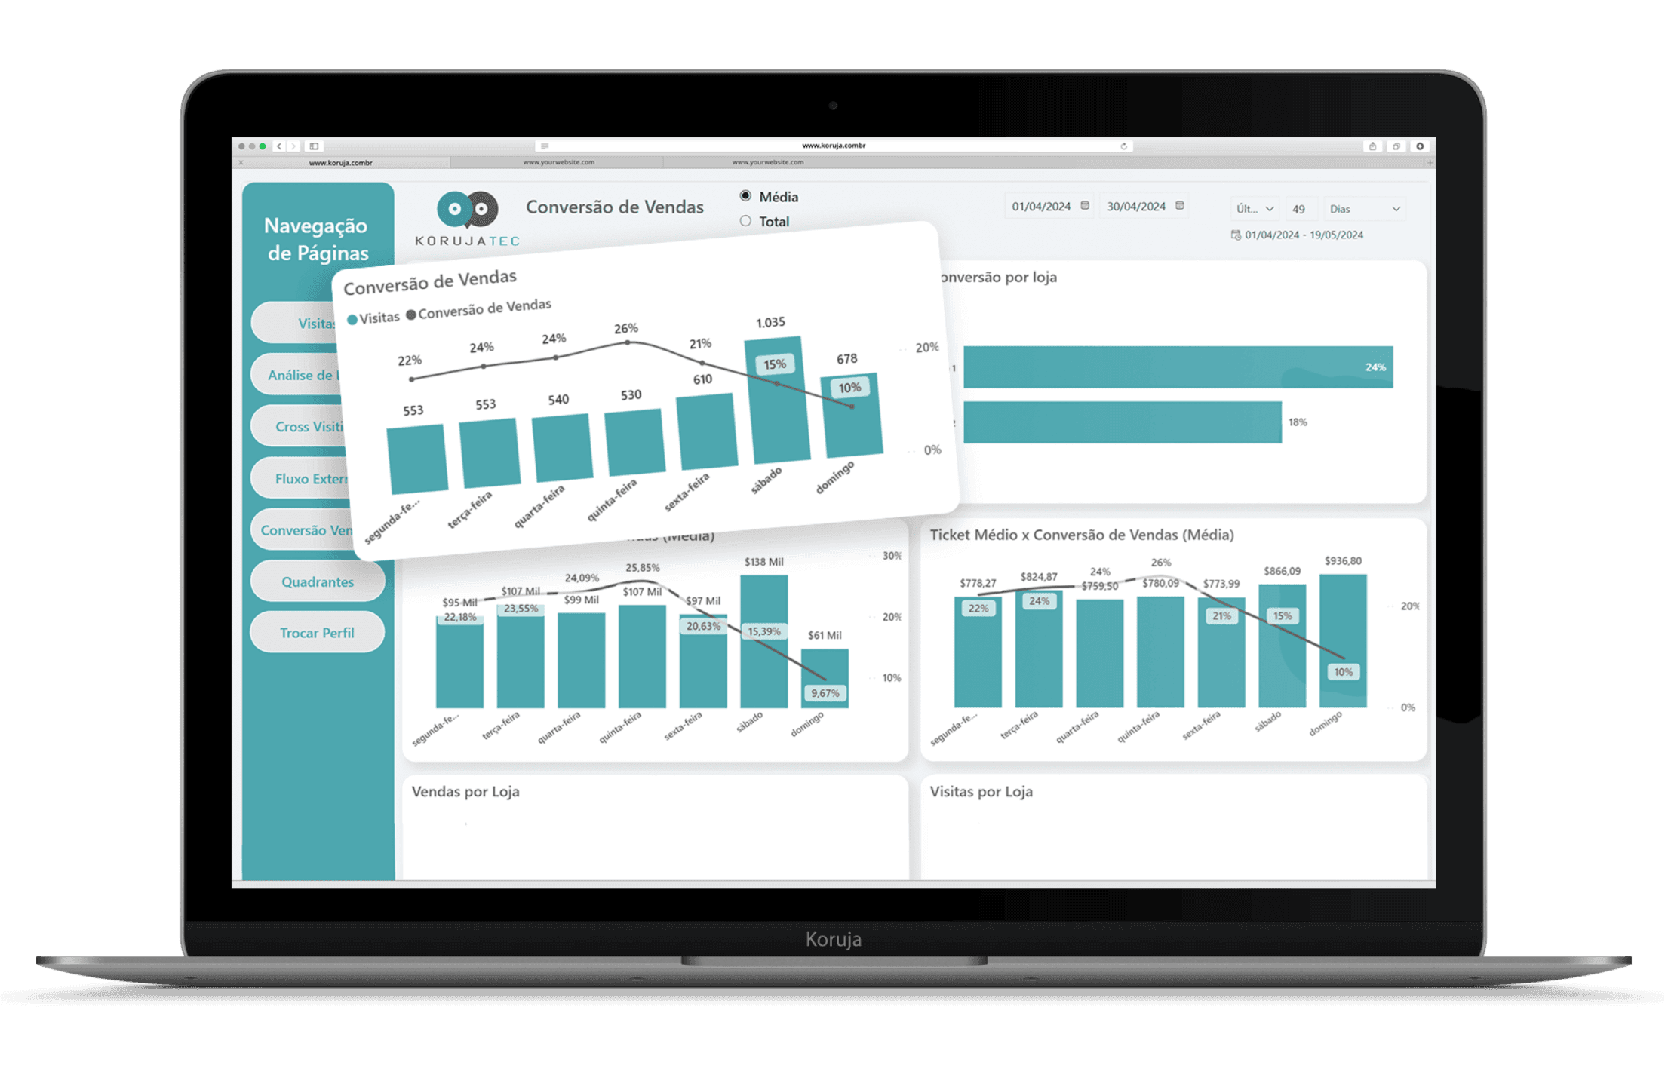Screen dimensions: 1665x1074
Task: Click the Trocar Perfil button
Action: 318,633
